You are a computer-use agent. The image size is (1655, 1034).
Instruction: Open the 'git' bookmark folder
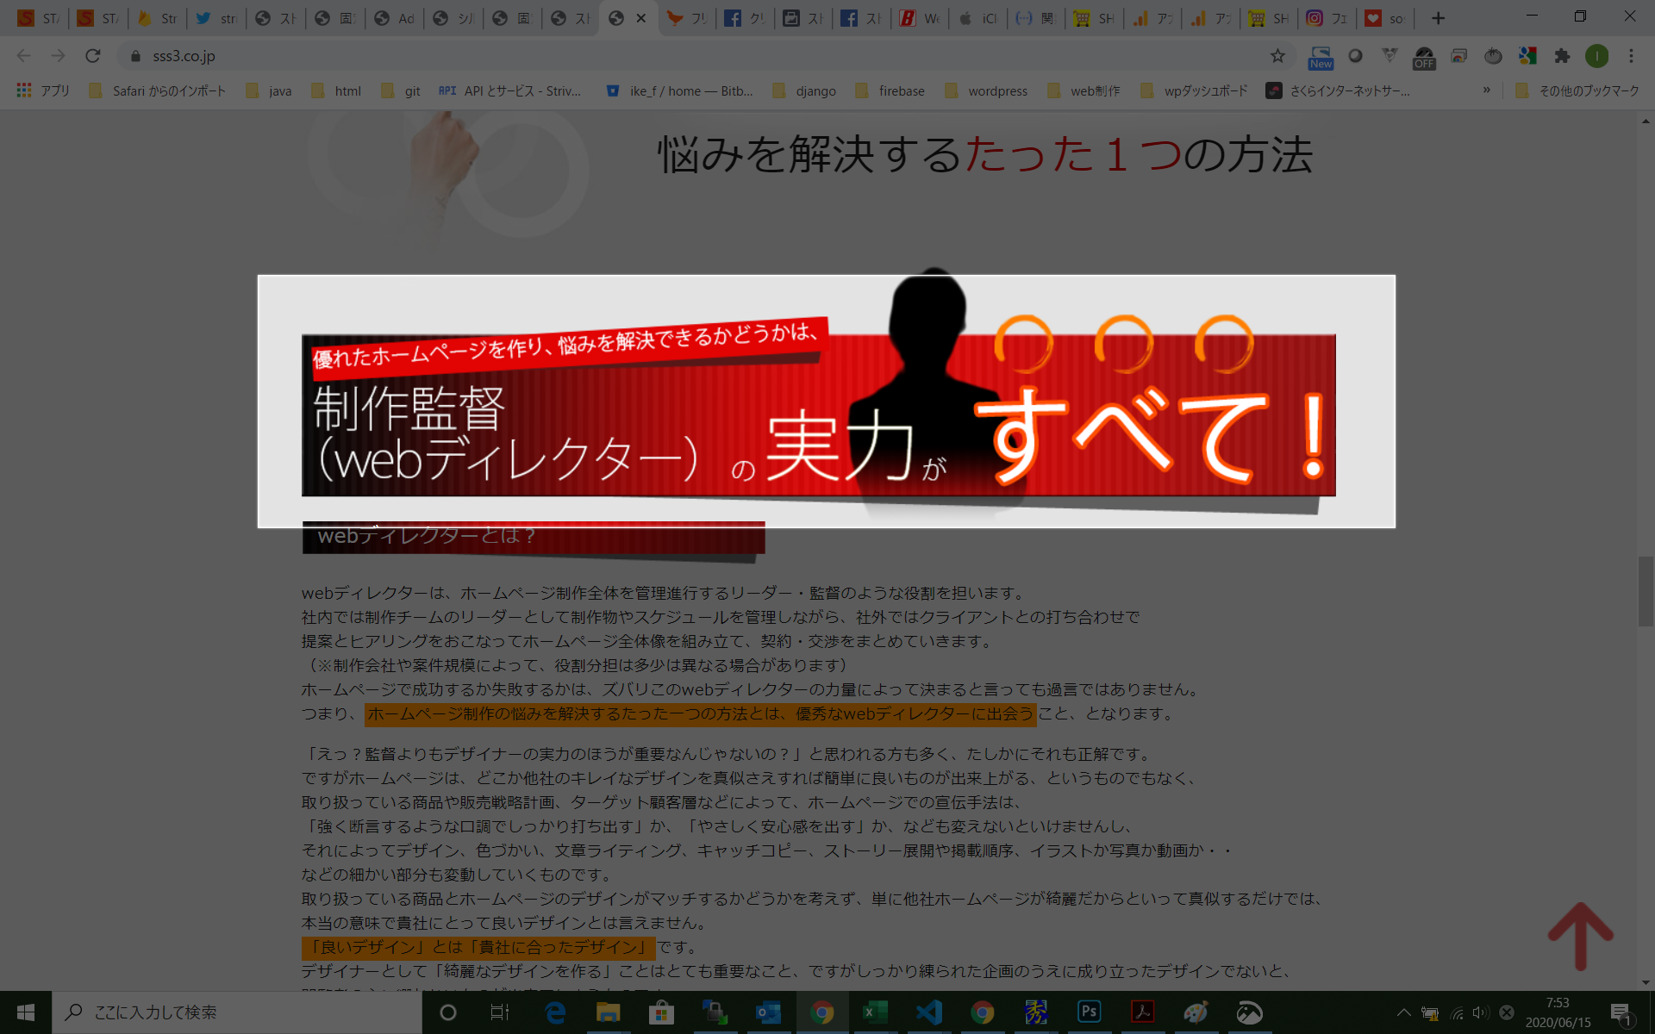point(401,90)
